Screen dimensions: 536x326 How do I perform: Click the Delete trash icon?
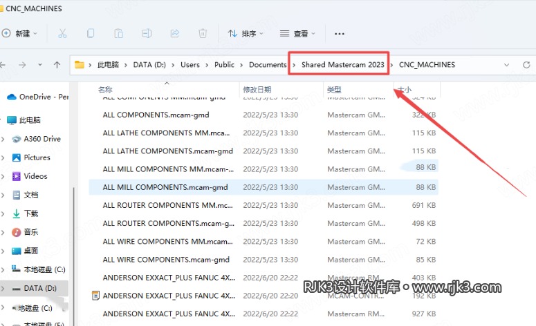pyautogui.click(x=203, y=33)
